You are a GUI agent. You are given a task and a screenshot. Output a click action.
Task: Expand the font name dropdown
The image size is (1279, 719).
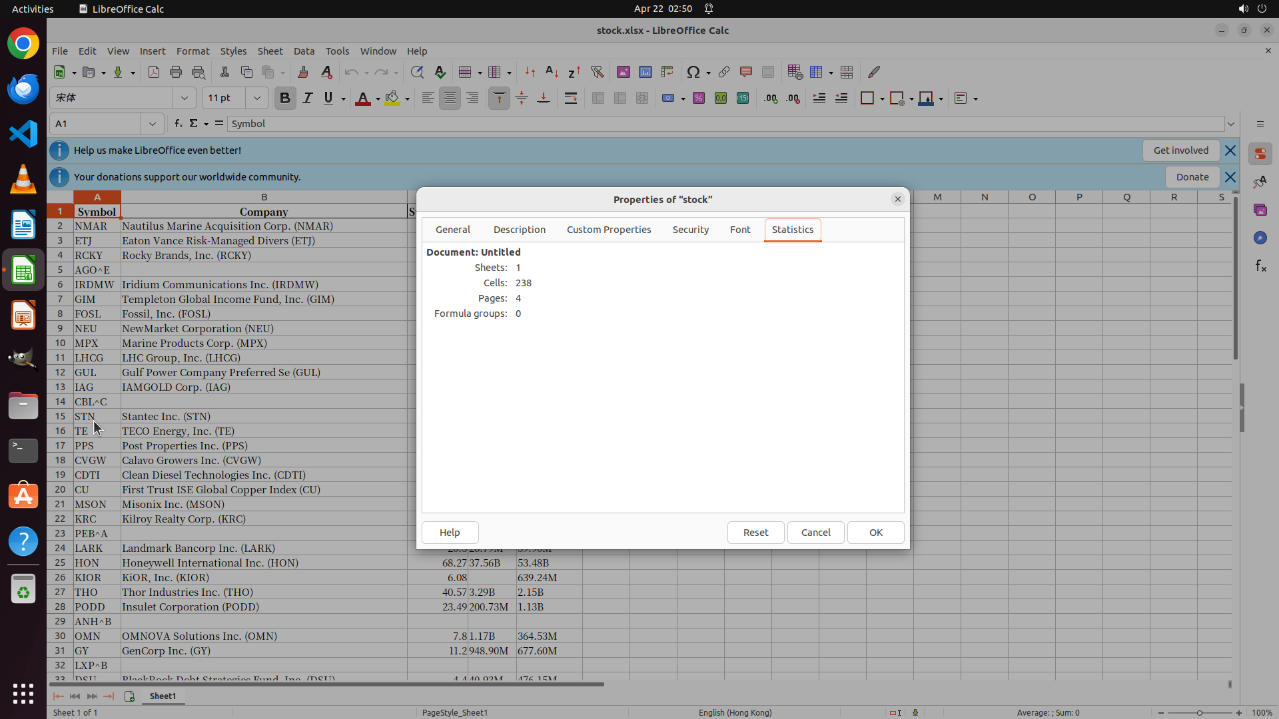point(185,98)
